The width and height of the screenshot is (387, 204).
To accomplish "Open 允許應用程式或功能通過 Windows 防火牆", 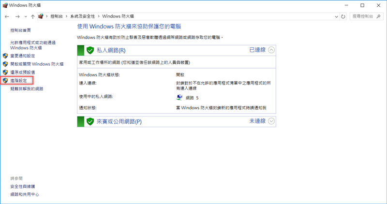I will coord(33,45).
